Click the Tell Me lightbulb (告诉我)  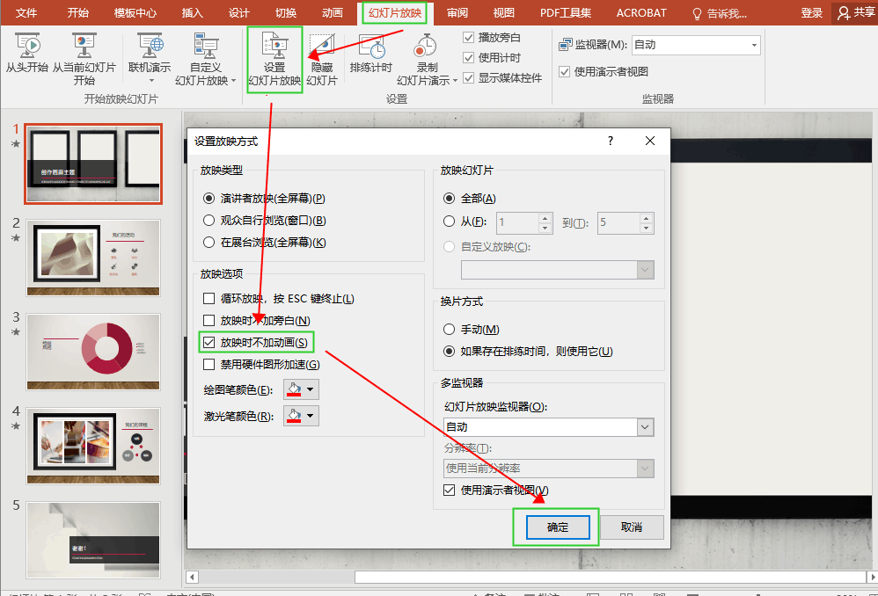coord(697,13)
